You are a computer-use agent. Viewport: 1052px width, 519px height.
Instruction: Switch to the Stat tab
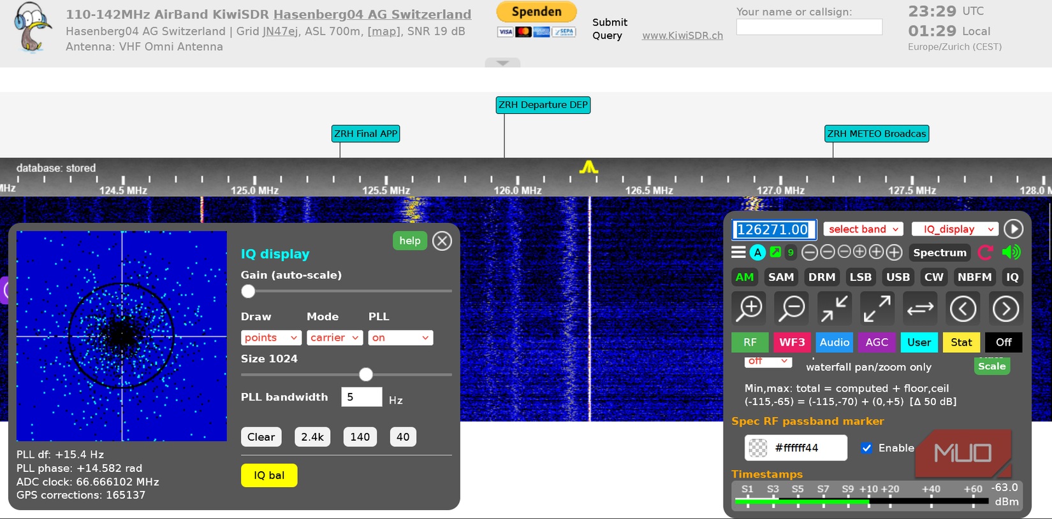961,342
